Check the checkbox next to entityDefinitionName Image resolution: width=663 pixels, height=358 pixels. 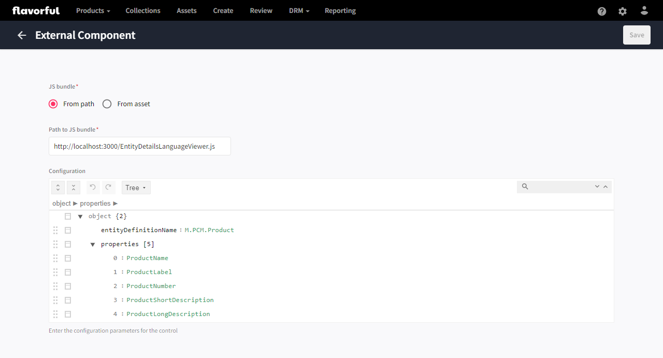(x=67, y=230)
